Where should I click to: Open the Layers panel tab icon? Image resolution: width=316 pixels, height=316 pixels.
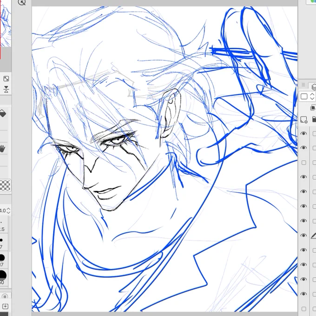pyautogui.click(x=314, y=87)
